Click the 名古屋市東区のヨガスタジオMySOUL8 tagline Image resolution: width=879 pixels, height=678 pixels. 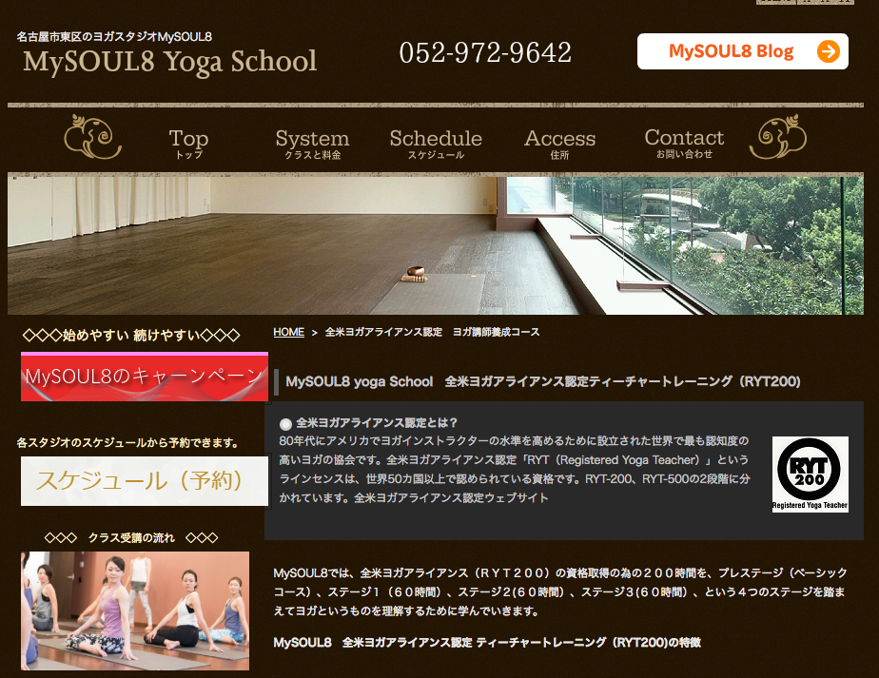[114, 37]
